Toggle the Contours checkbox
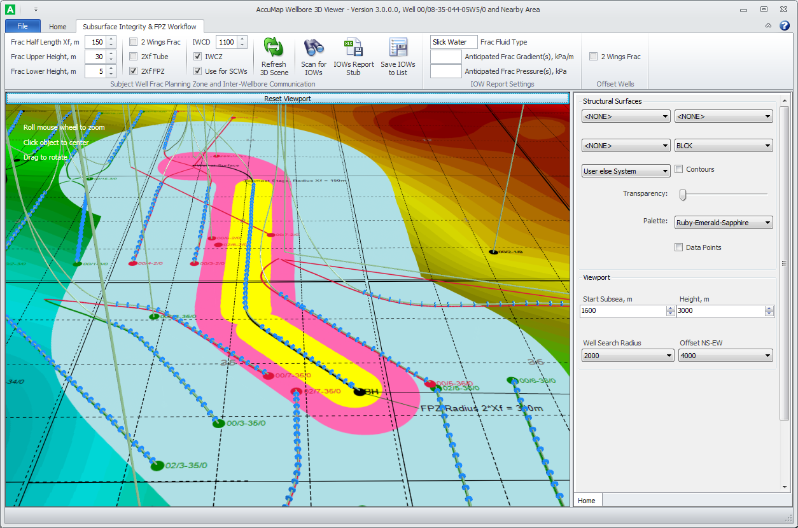 (x=679, y=169)
